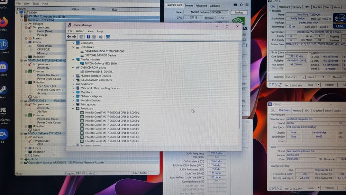This screenshot has width=346, height=195.
Task: Open the qBittorrent desktop icon
Action: [x=3, y=44]
